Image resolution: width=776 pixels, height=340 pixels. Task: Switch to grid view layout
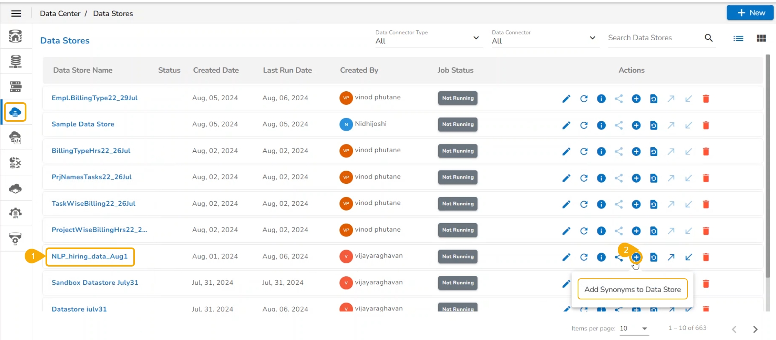761,38
